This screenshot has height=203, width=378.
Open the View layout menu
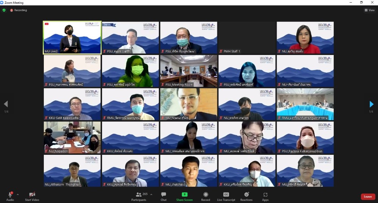click(x=369, y=10)
